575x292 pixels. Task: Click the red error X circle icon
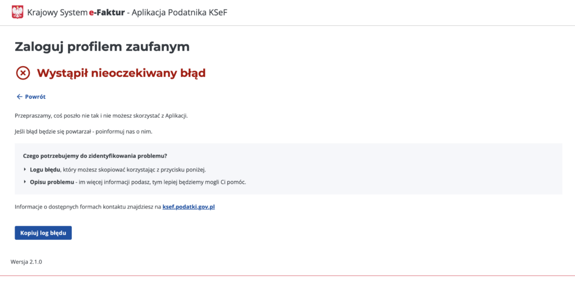click(23, 73)
